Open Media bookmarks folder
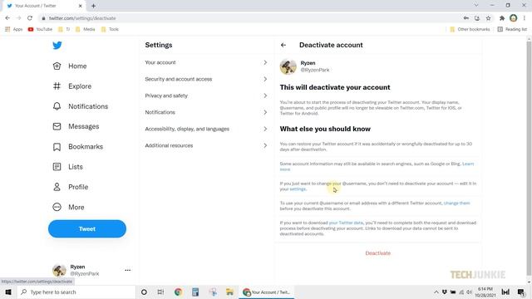 click(x=85, y=30)
